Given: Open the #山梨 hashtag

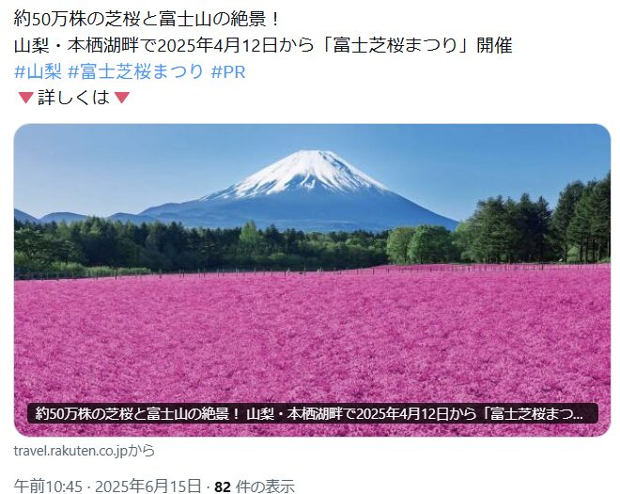Looking at the screenshot, I should pyautogui.click(x=38, y=72).
